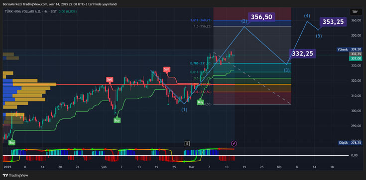Screen dimensions: 366x180
Task: Click the Sell signal label on red horizontal line
Action: pos(110,80)
